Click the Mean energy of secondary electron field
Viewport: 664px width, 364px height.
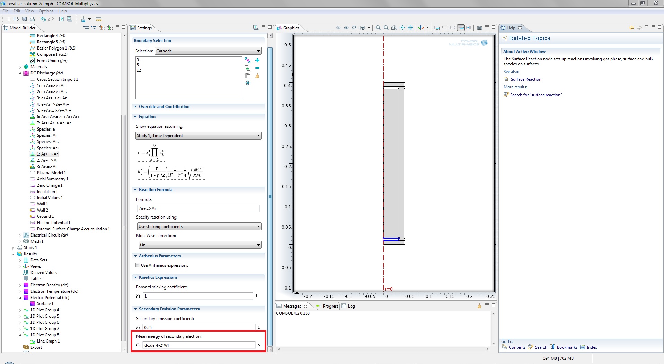199,345
